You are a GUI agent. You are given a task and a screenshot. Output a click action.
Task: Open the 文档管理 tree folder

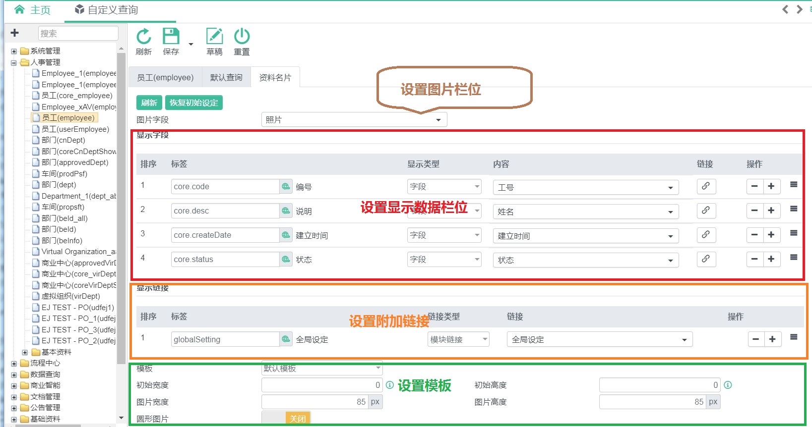click(45, 397)
